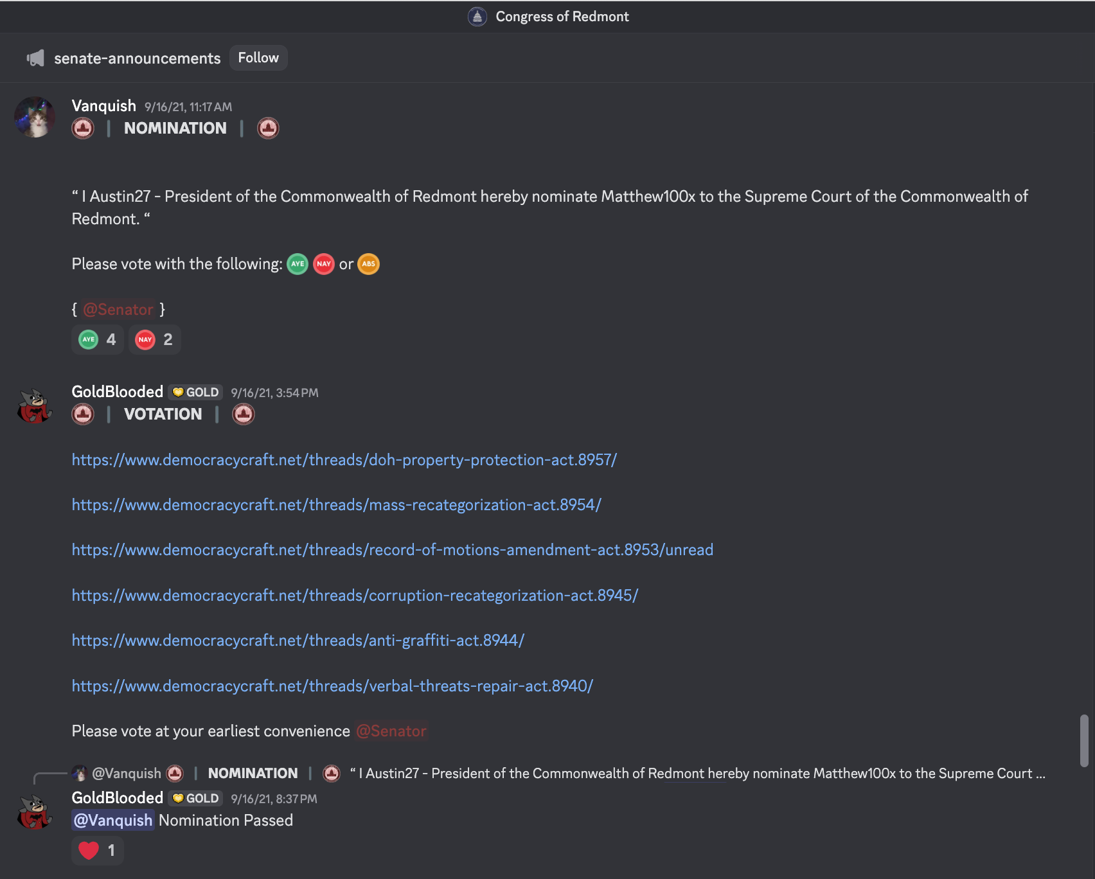1095x879 pixels.
Task: Click the small Vanquish avatar in reply preview
Action: pos(80,773)
